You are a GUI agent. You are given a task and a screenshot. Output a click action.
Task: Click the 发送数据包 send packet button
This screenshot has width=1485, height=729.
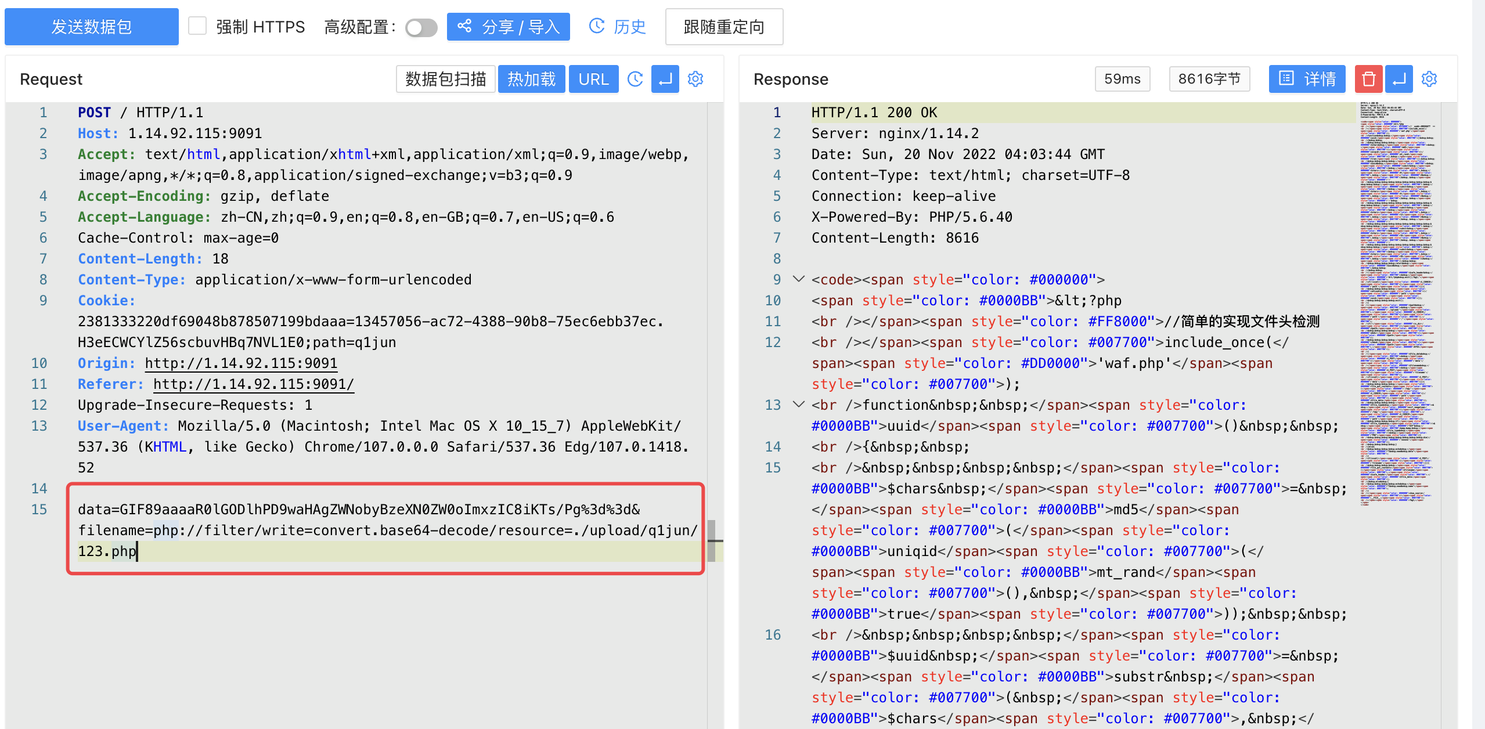(x=92, y=27)
